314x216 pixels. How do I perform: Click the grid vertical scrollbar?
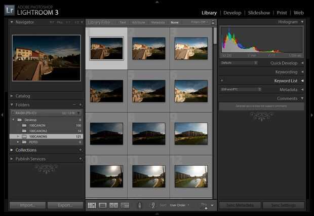tap(215, 35)
